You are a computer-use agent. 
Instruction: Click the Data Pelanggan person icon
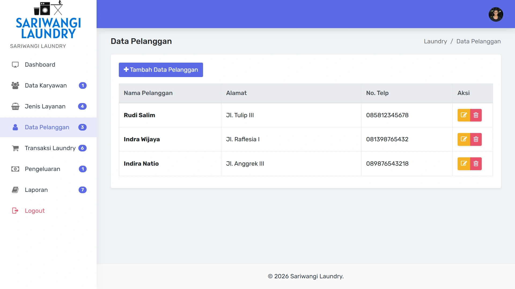(x=15, y=127)
